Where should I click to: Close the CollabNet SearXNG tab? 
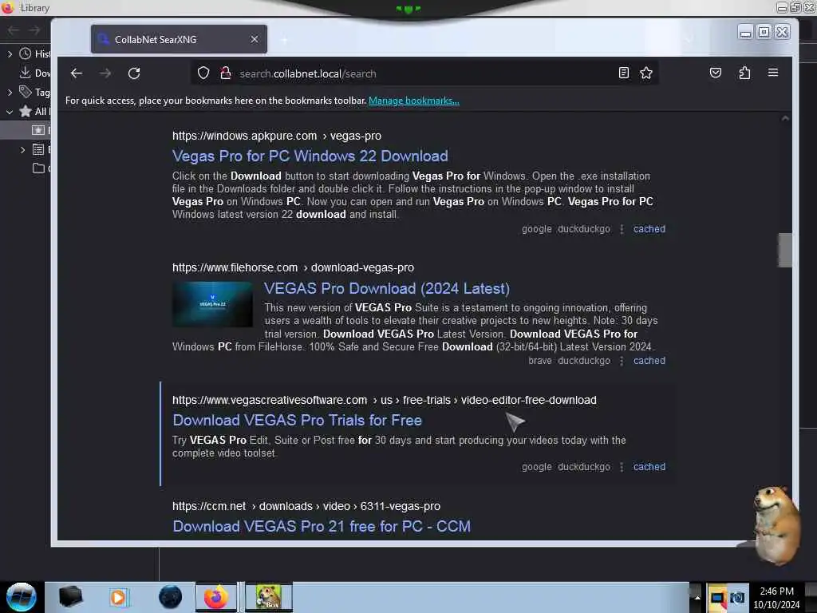pos(255,40)
